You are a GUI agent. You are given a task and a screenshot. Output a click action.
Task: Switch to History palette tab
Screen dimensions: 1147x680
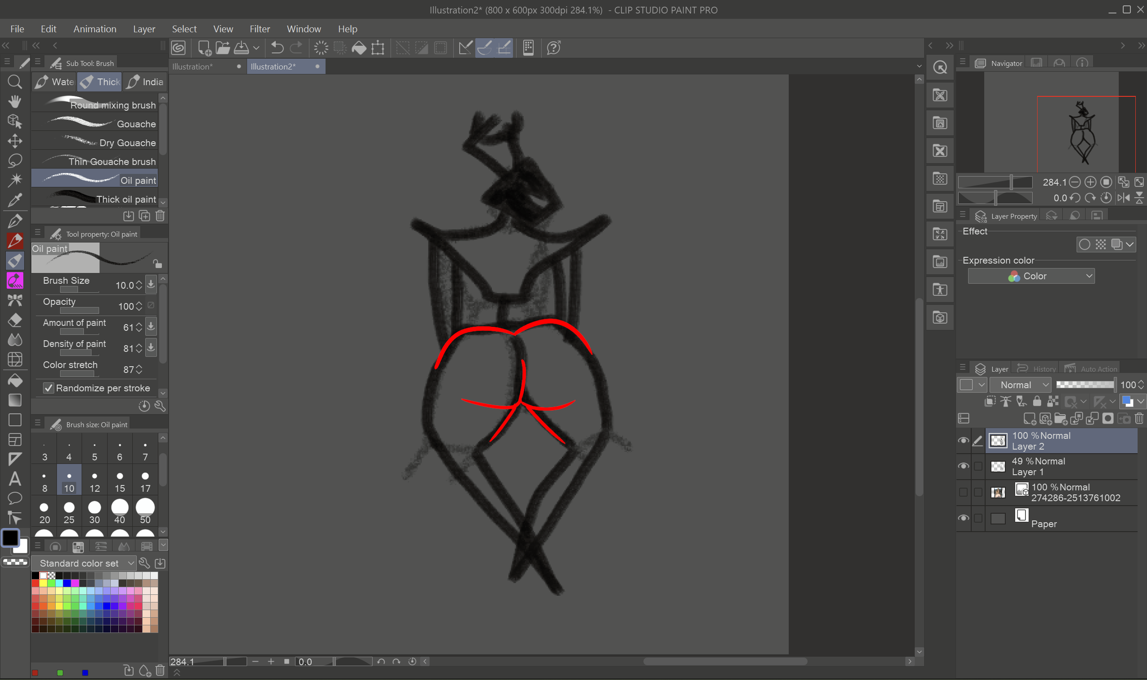pyautogui.click(x=1037, y=369)
